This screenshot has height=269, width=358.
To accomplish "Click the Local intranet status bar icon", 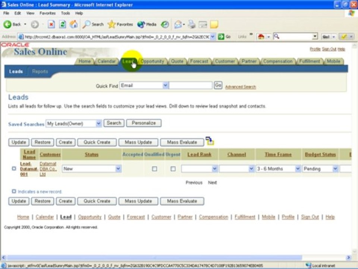I will click(308, 265).
